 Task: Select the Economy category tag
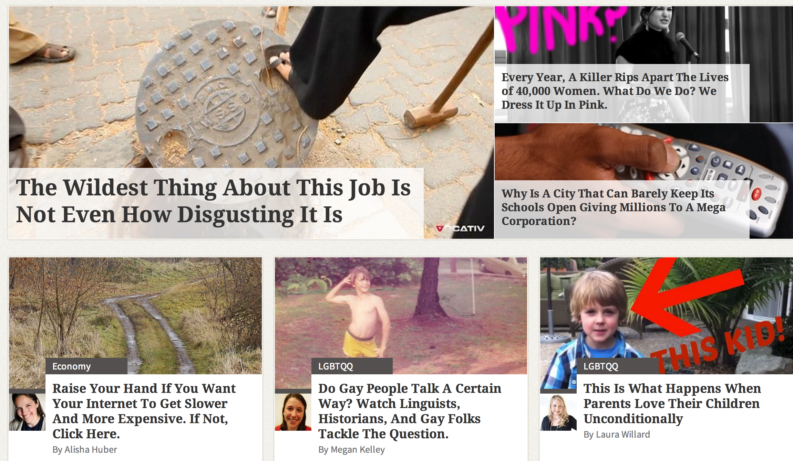(86, 366)
